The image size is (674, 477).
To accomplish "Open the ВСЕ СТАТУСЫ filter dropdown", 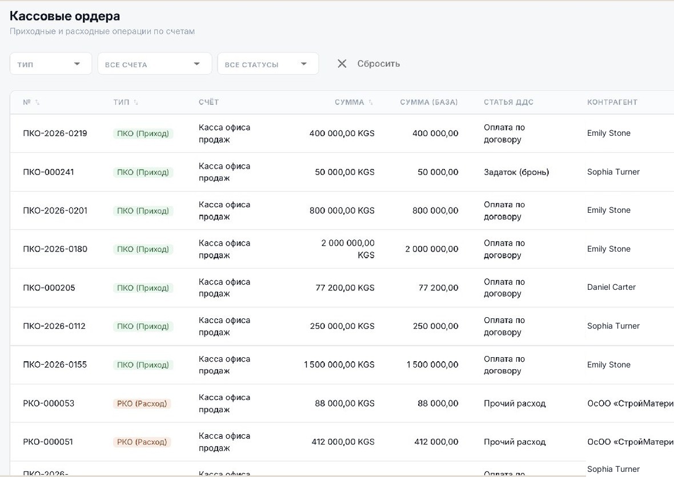I will click(268, 63).
